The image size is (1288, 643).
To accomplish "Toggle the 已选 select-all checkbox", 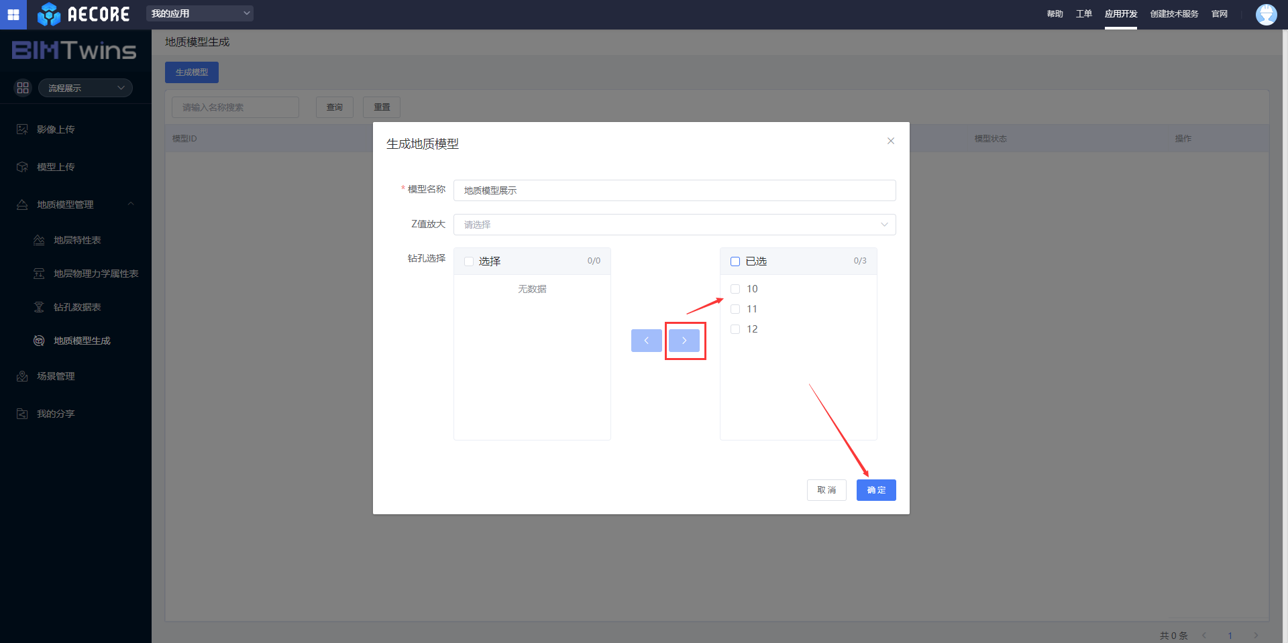I will [x=735, y=261].
